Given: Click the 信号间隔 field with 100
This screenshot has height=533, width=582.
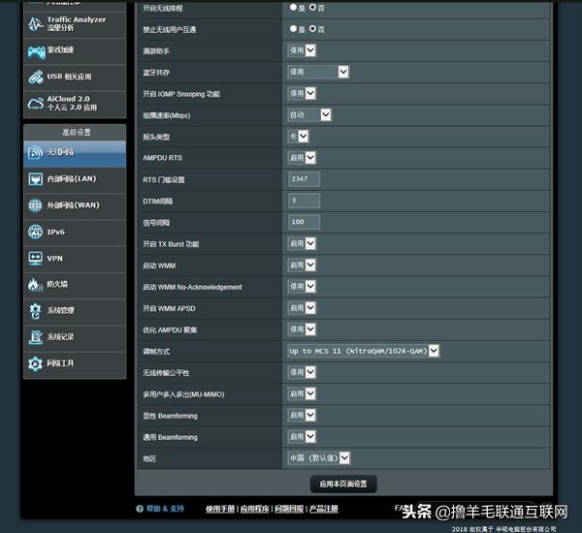Looking at the screenshot, I should (x=304, y=222).
